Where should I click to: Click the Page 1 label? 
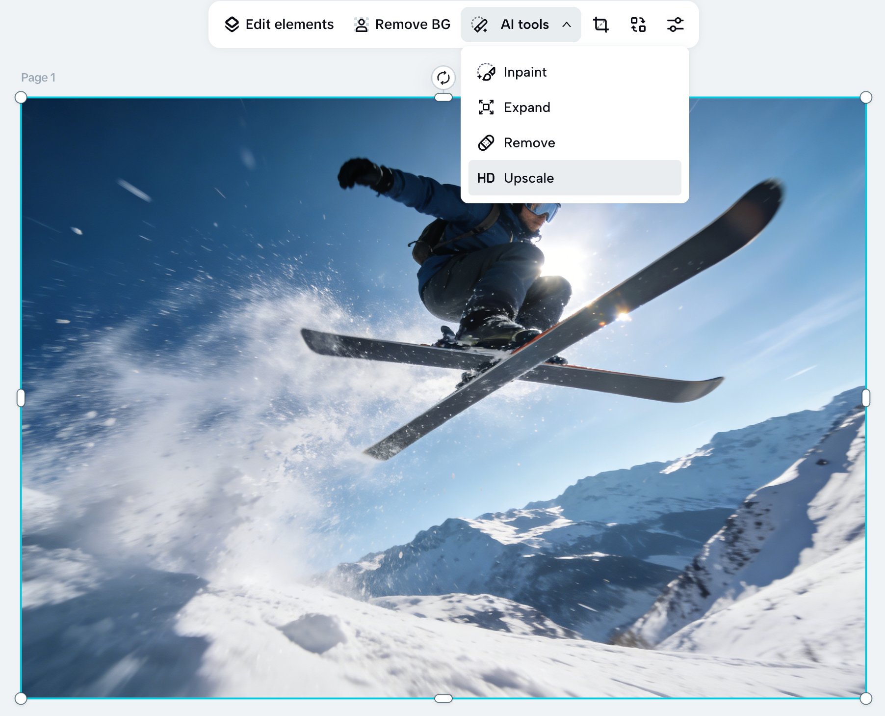[37, 77]
